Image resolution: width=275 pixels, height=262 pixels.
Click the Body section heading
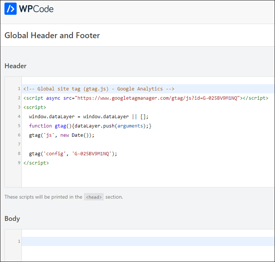12,219
